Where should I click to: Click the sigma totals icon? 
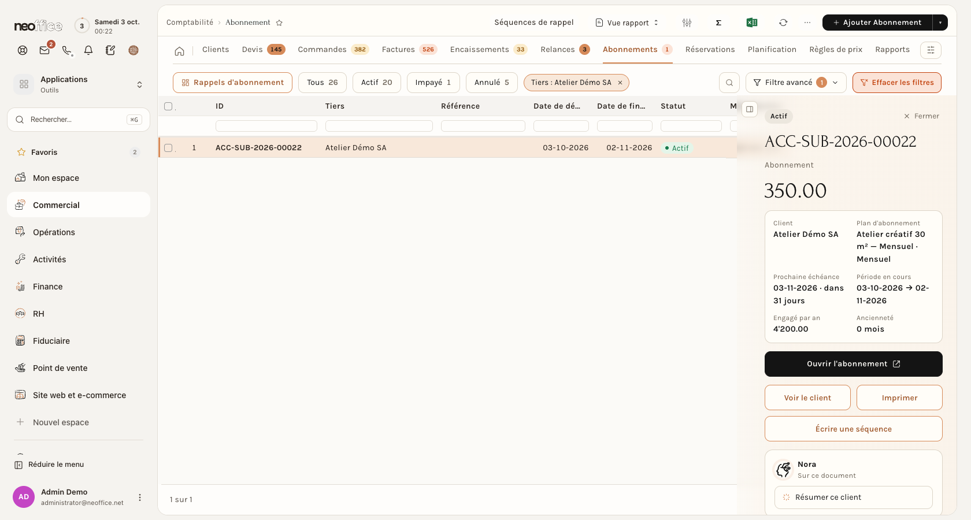718,23
